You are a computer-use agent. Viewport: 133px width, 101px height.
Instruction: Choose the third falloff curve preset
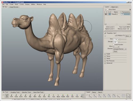pos(100,96)
